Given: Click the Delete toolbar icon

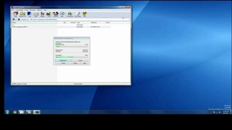Looking at the screenshot, I should 42,14.
